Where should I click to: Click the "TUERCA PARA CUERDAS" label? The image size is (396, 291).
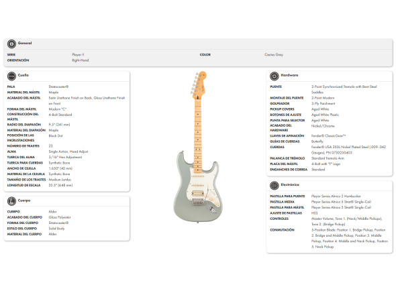(x=25, y=163)
